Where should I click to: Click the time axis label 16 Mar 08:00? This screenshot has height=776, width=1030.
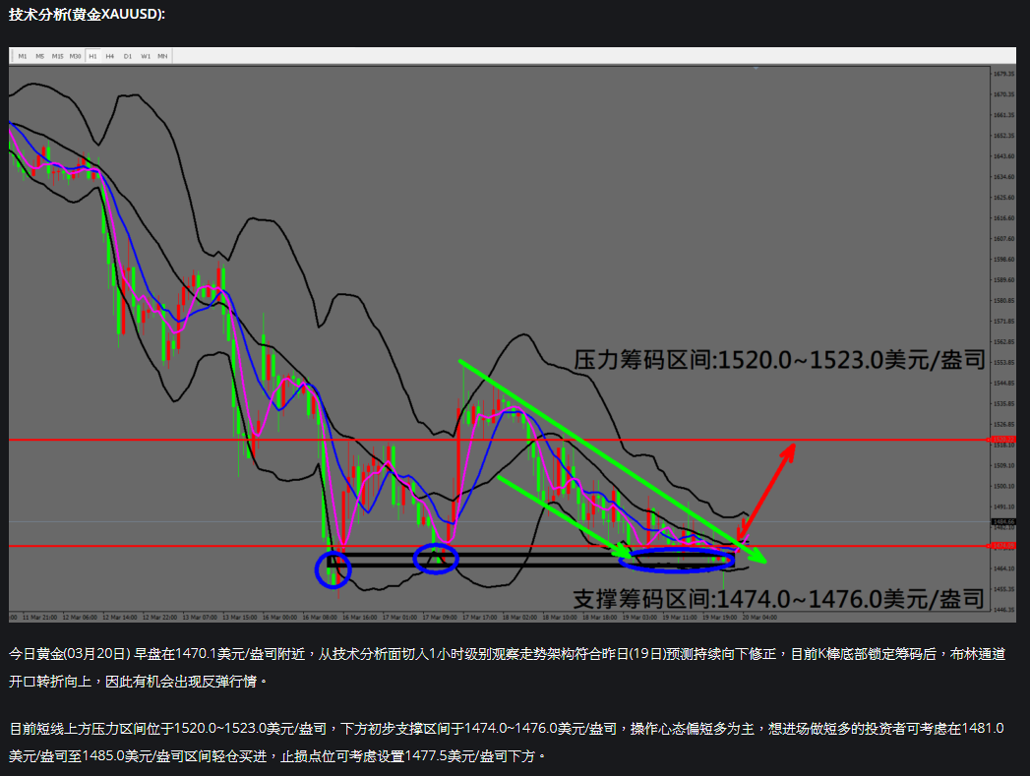(x=320, y=618)
